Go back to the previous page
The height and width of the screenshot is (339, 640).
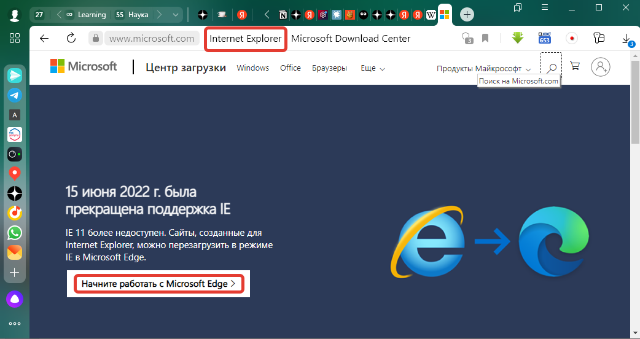pyautogui.click(x=44, y=38)
